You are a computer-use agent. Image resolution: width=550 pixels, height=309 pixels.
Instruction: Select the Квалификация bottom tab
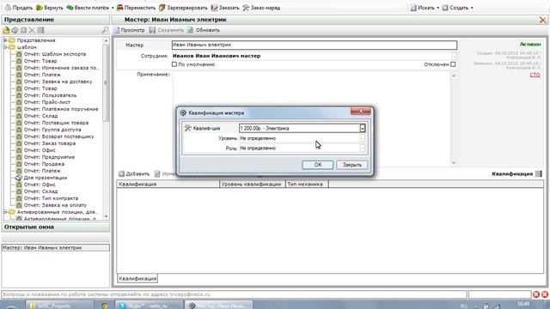(x=137, y=278)
